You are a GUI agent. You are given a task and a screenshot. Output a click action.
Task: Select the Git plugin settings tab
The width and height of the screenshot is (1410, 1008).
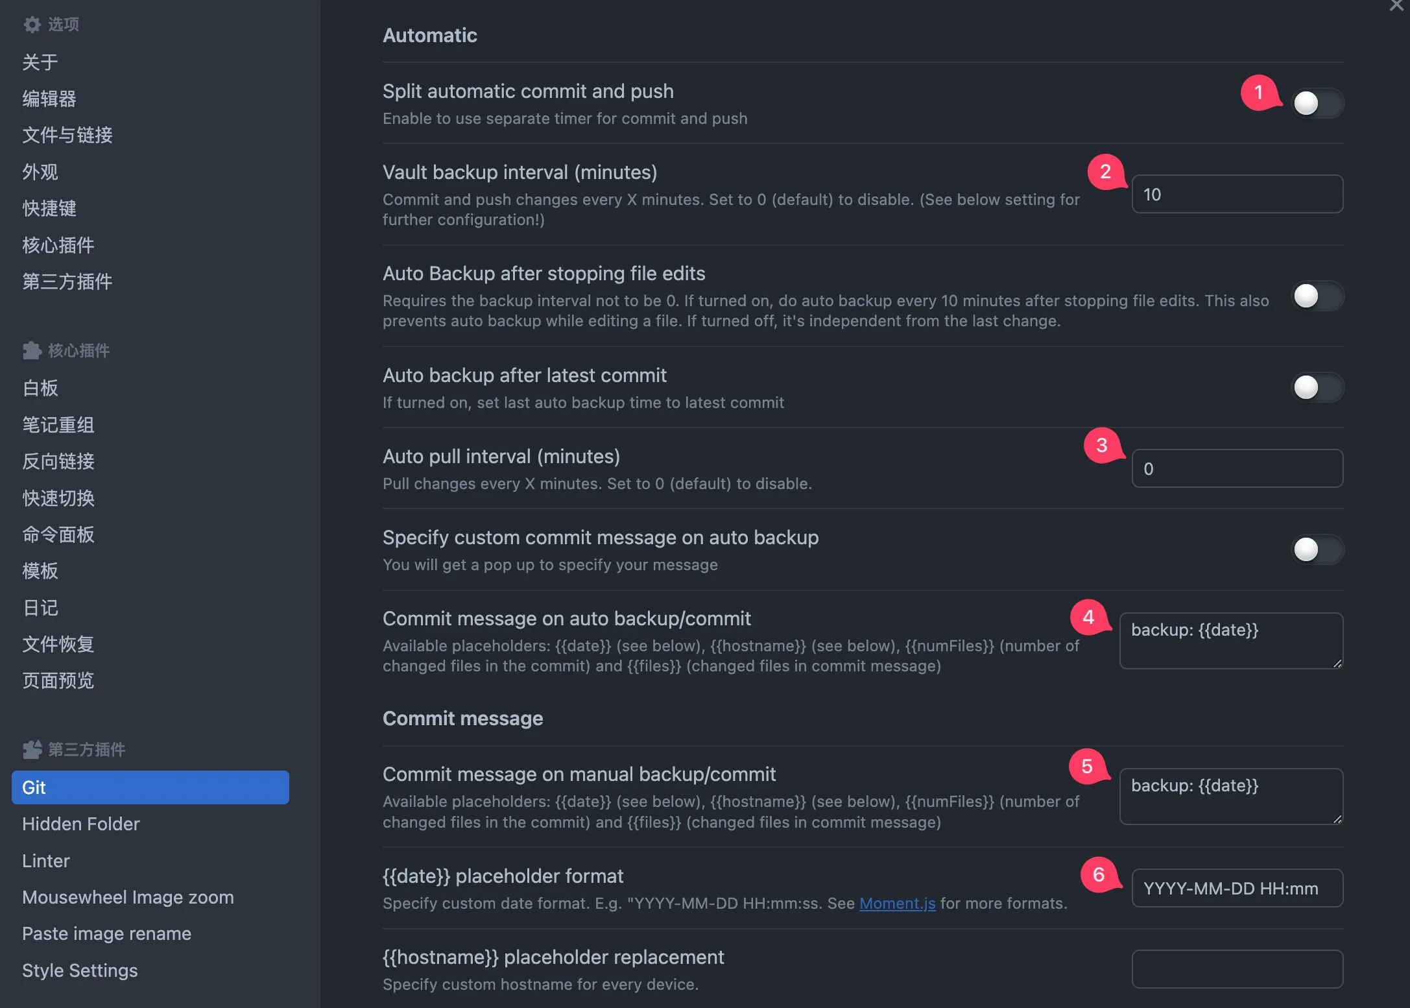[x=150, y=787]
